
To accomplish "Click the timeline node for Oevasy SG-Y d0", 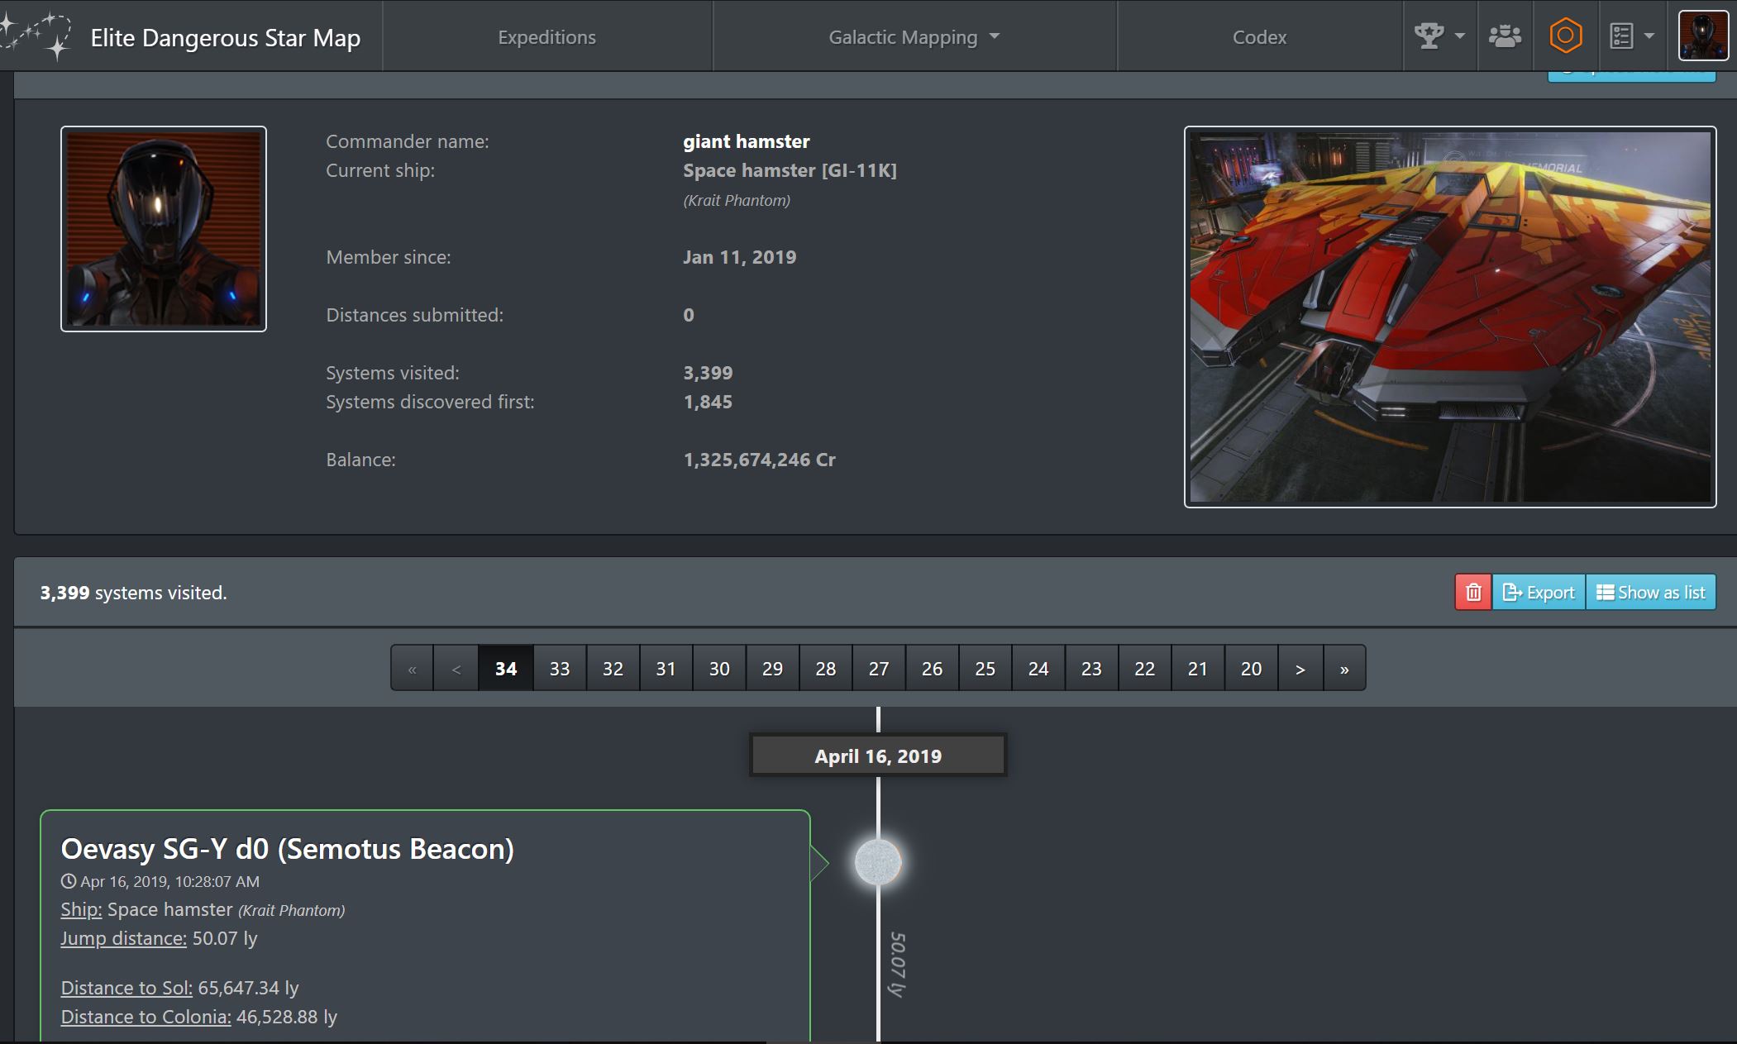I will (878, 862).
